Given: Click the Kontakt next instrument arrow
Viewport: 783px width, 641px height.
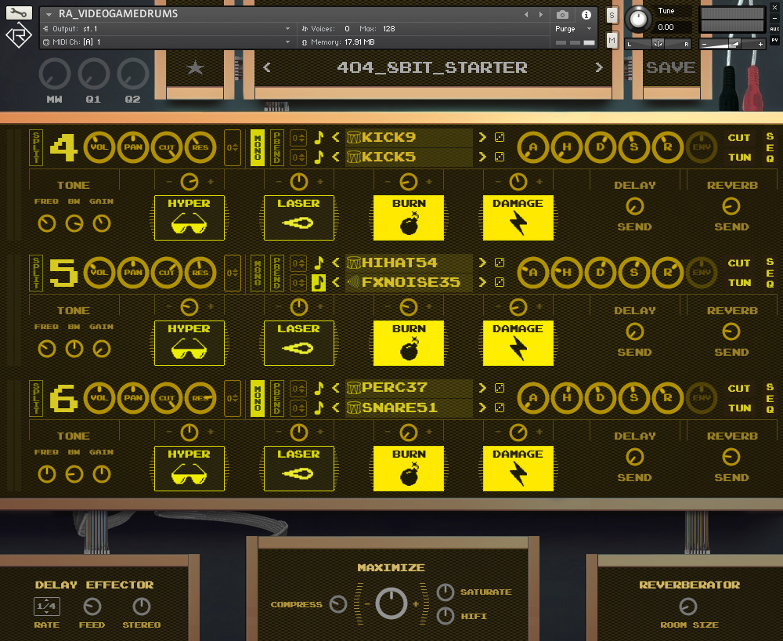Looking at the screenshot, I should [541, 14].
